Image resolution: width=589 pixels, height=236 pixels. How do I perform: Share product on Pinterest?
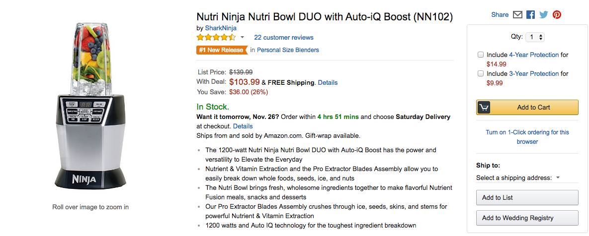(557, 15)
